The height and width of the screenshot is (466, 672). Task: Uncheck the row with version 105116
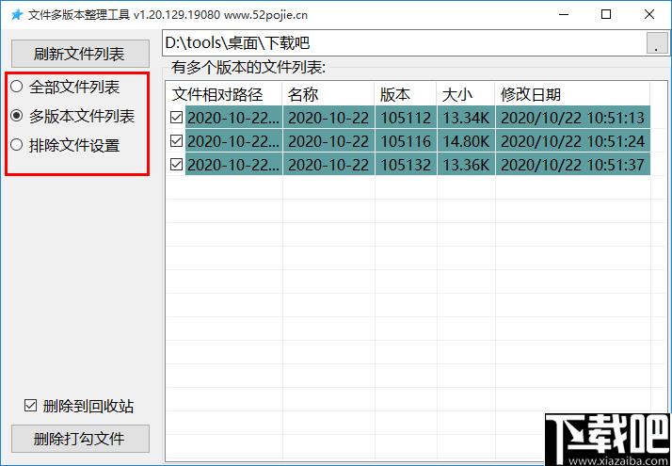coord(177,140)
